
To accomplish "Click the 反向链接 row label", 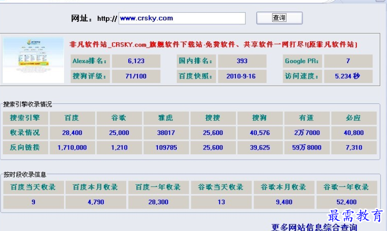I will pos(25,148).
